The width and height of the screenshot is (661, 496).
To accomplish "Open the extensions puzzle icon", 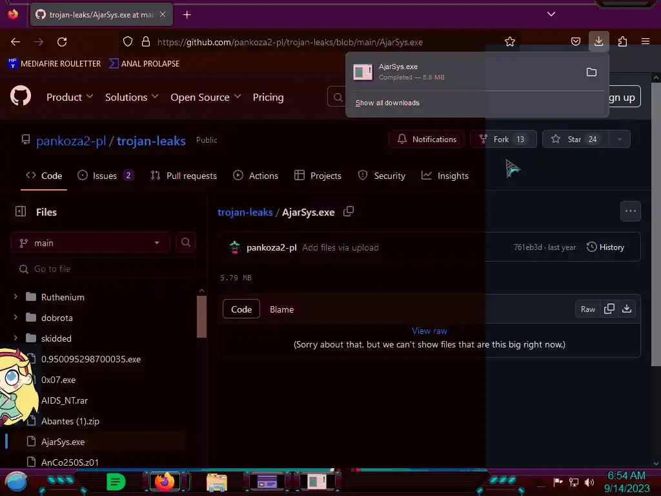I will pyautogui.click(x=622, y=41).
